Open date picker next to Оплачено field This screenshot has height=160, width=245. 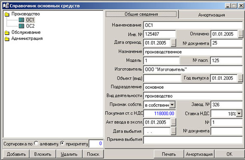[x=240, y=34]
